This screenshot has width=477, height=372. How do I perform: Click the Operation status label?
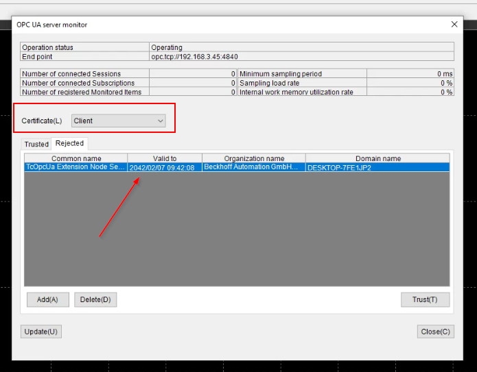[48, 47]
